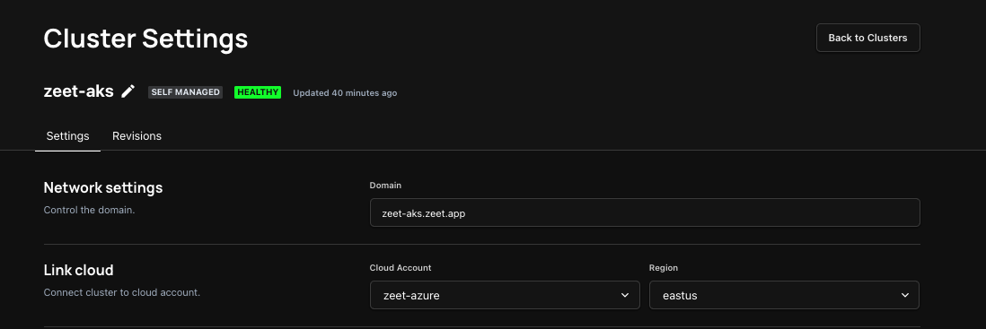986x329 pixels.
Task: Click the Region field label
Action: tap(664, 267)
